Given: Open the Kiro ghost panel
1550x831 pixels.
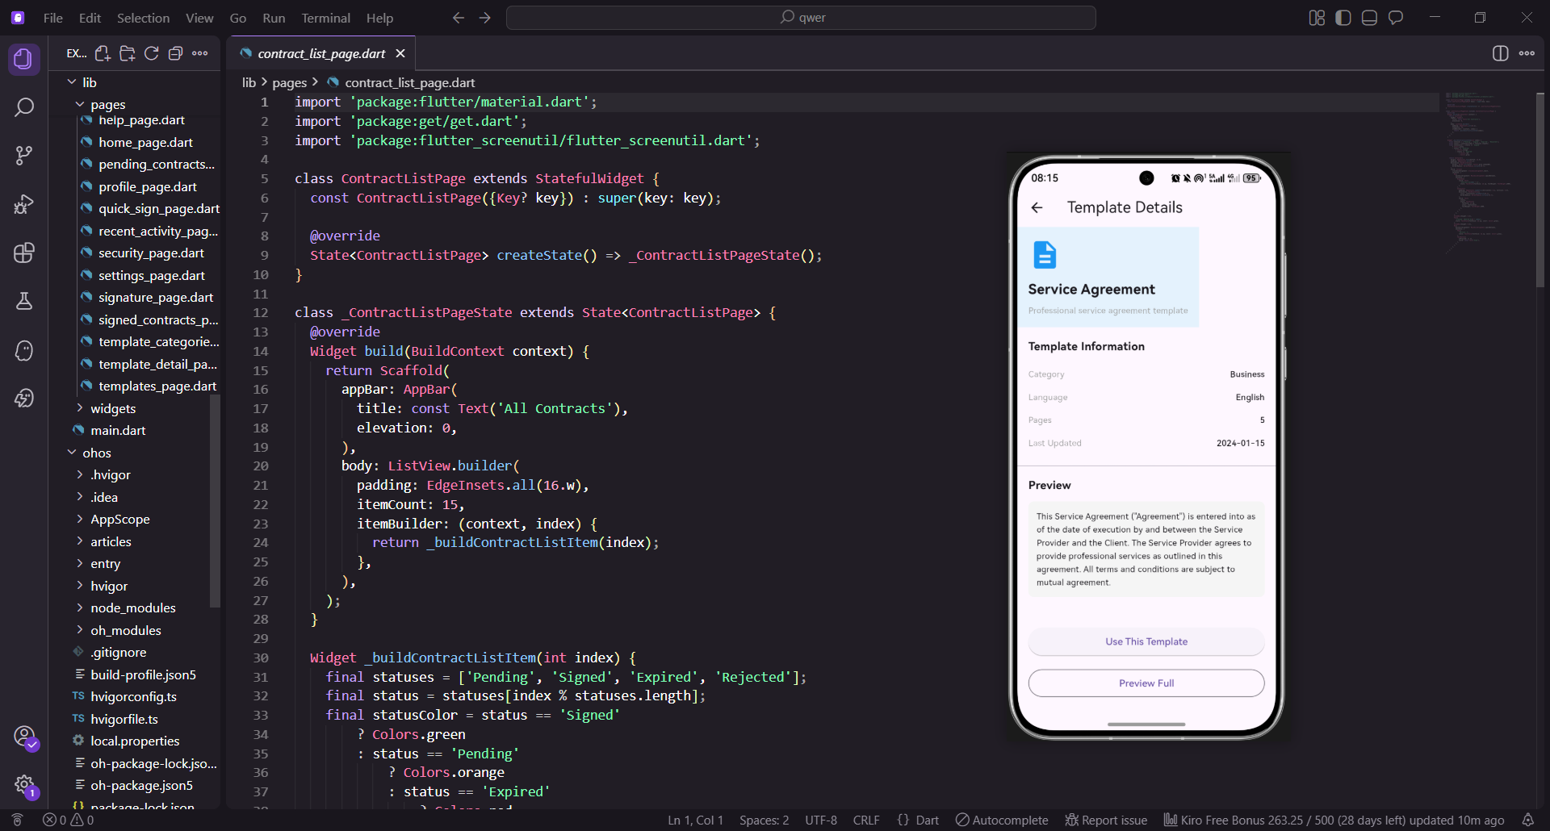Looking at the screenshot, I should point(23,350).
